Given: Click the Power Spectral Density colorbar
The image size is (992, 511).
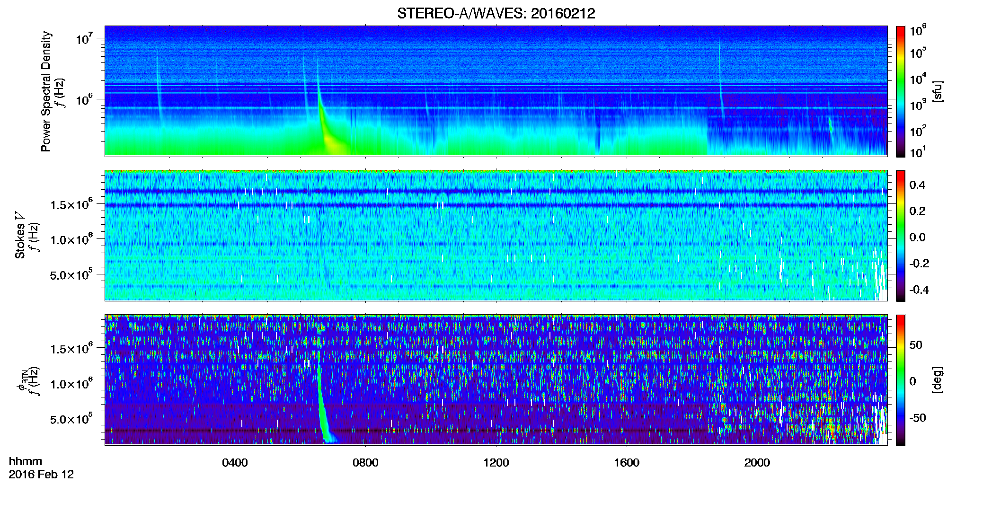Looking at the screenshot, I should point(901,91).
